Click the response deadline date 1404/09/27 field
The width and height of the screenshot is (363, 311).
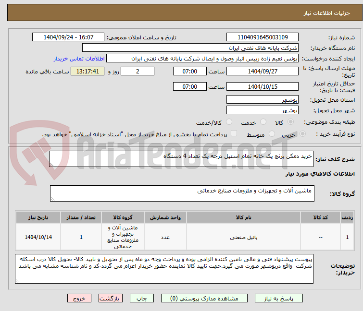[x=263, y=71]
